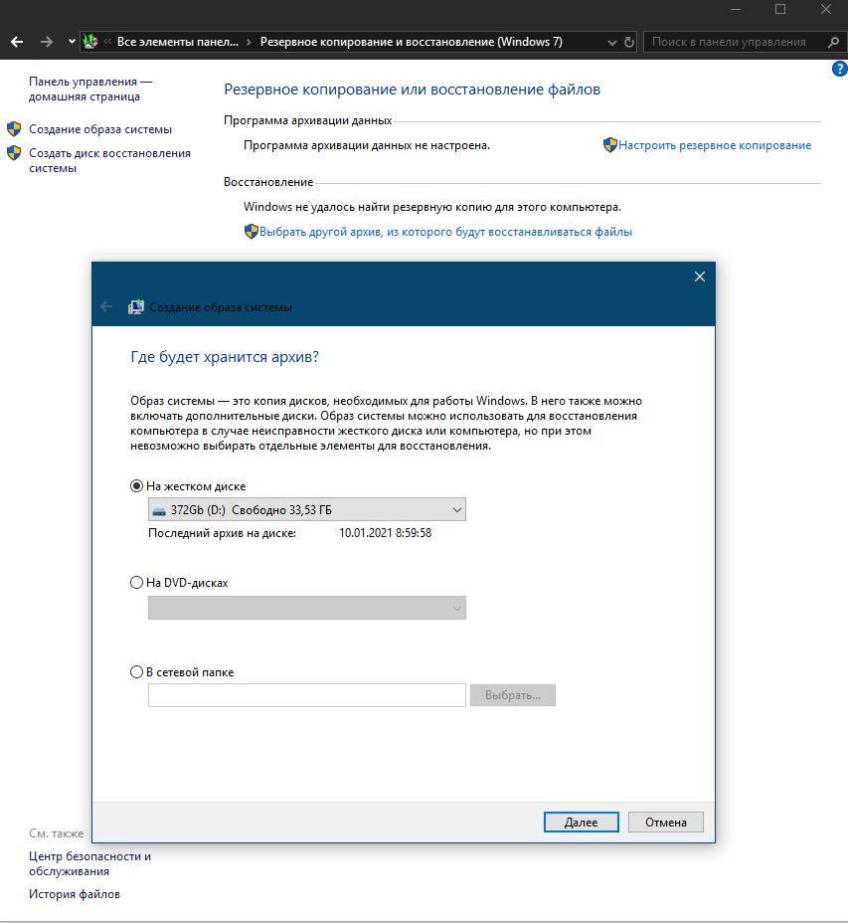Expand the address bar history dropdown
The image size is (848, 923).
(609, 42)
